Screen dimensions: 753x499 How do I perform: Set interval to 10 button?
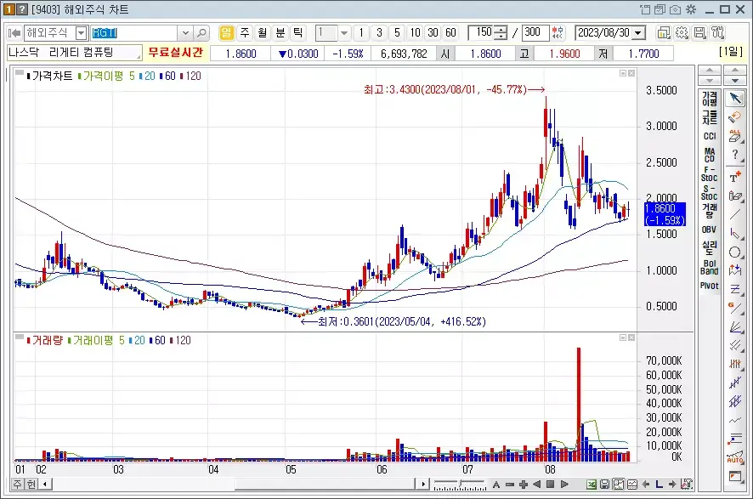point(415,32)
